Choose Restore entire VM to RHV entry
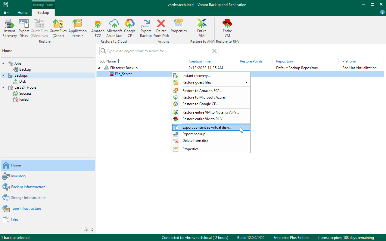Screen dimensions: 386x241 click(x=211, y=119)
